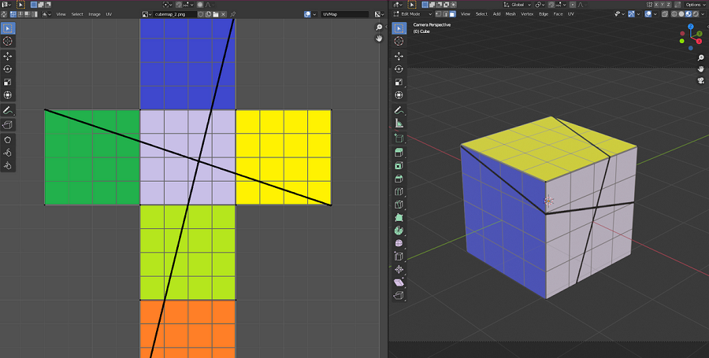Select the Smooth vertices tool
Viewport: 709px width, 358px height.
[399, 244]
